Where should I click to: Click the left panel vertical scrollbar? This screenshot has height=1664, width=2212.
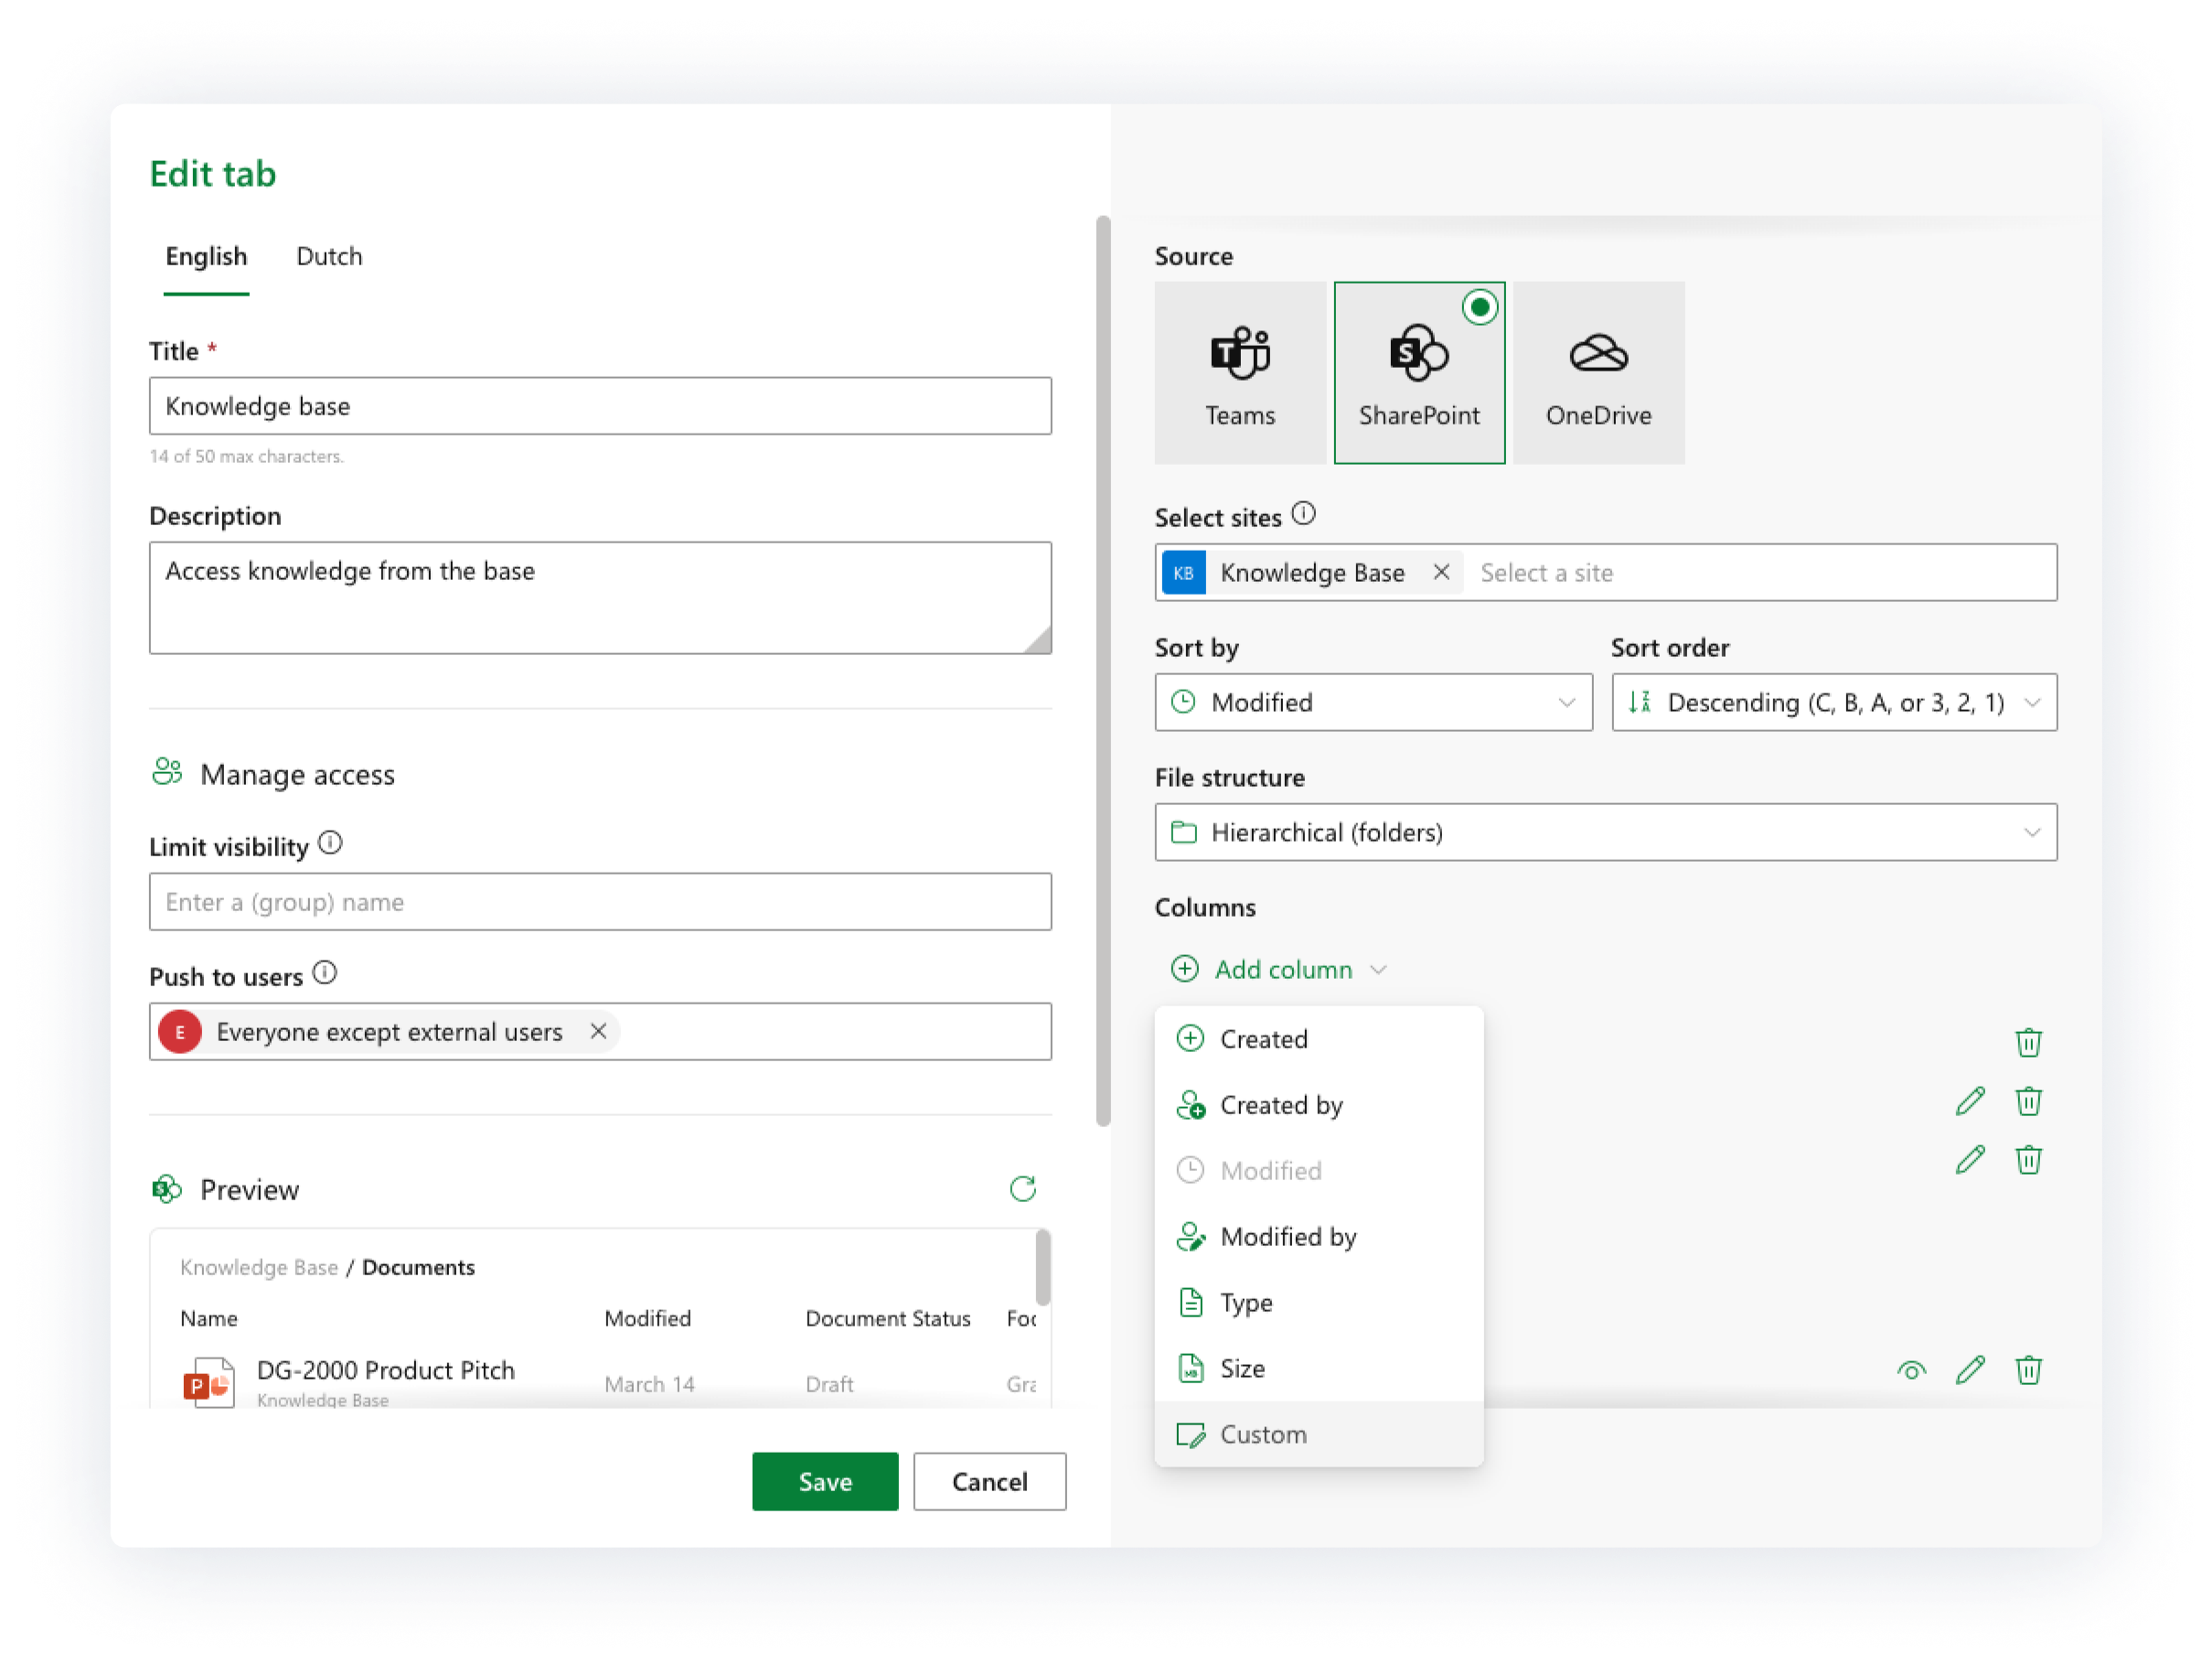[x=1103, y=671]
